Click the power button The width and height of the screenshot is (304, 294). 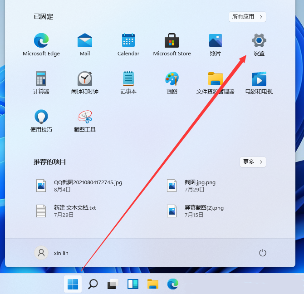tap(262, 253)
